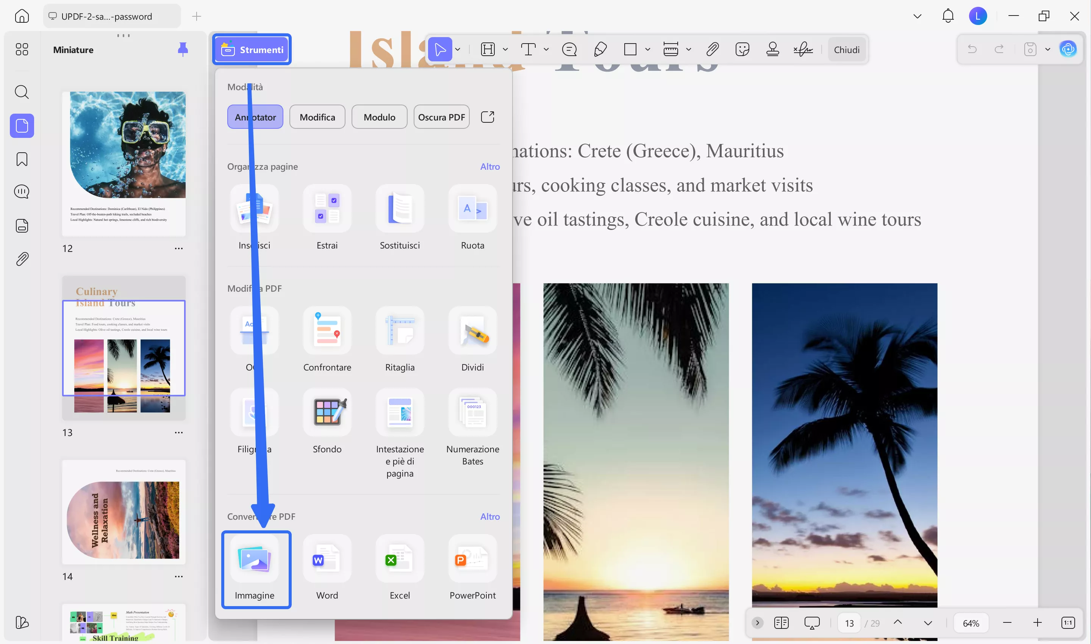
Task: Click the Ruota page tool icon
Action: point(472,209)
